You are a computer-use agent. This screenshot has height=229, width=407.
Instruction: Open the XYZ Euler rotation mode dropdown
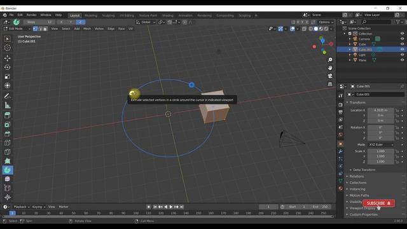[381, 144]
